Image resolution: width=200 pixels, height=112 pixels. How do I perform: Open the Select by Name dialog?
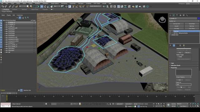pos(31,7)
